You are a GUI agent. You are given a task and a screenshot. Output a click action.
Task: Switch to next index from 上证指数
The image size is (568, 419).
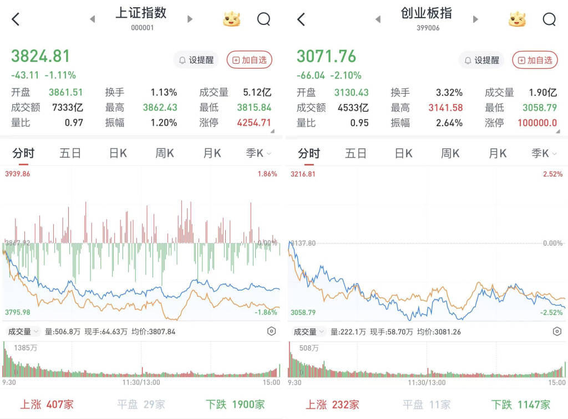click(190, 19)
